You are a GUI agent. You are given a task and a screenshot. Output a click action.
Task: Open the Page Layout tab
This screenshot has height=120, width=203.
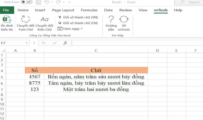point(63,10)
